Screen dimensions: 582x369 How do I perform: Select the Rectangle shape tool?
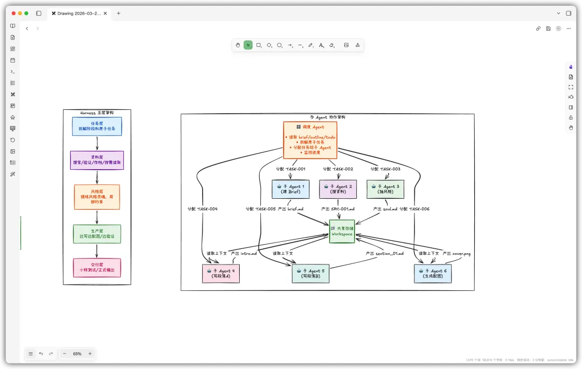point(259,45)
